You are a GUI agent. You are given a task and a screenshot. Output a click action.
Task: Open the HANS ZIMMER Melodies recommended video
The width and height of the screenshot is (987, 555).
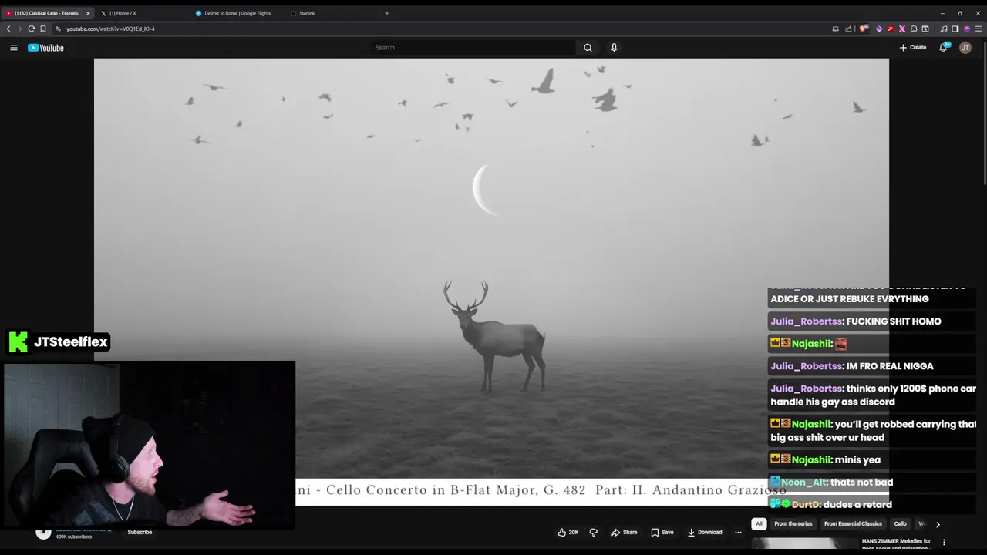(896, 543)
